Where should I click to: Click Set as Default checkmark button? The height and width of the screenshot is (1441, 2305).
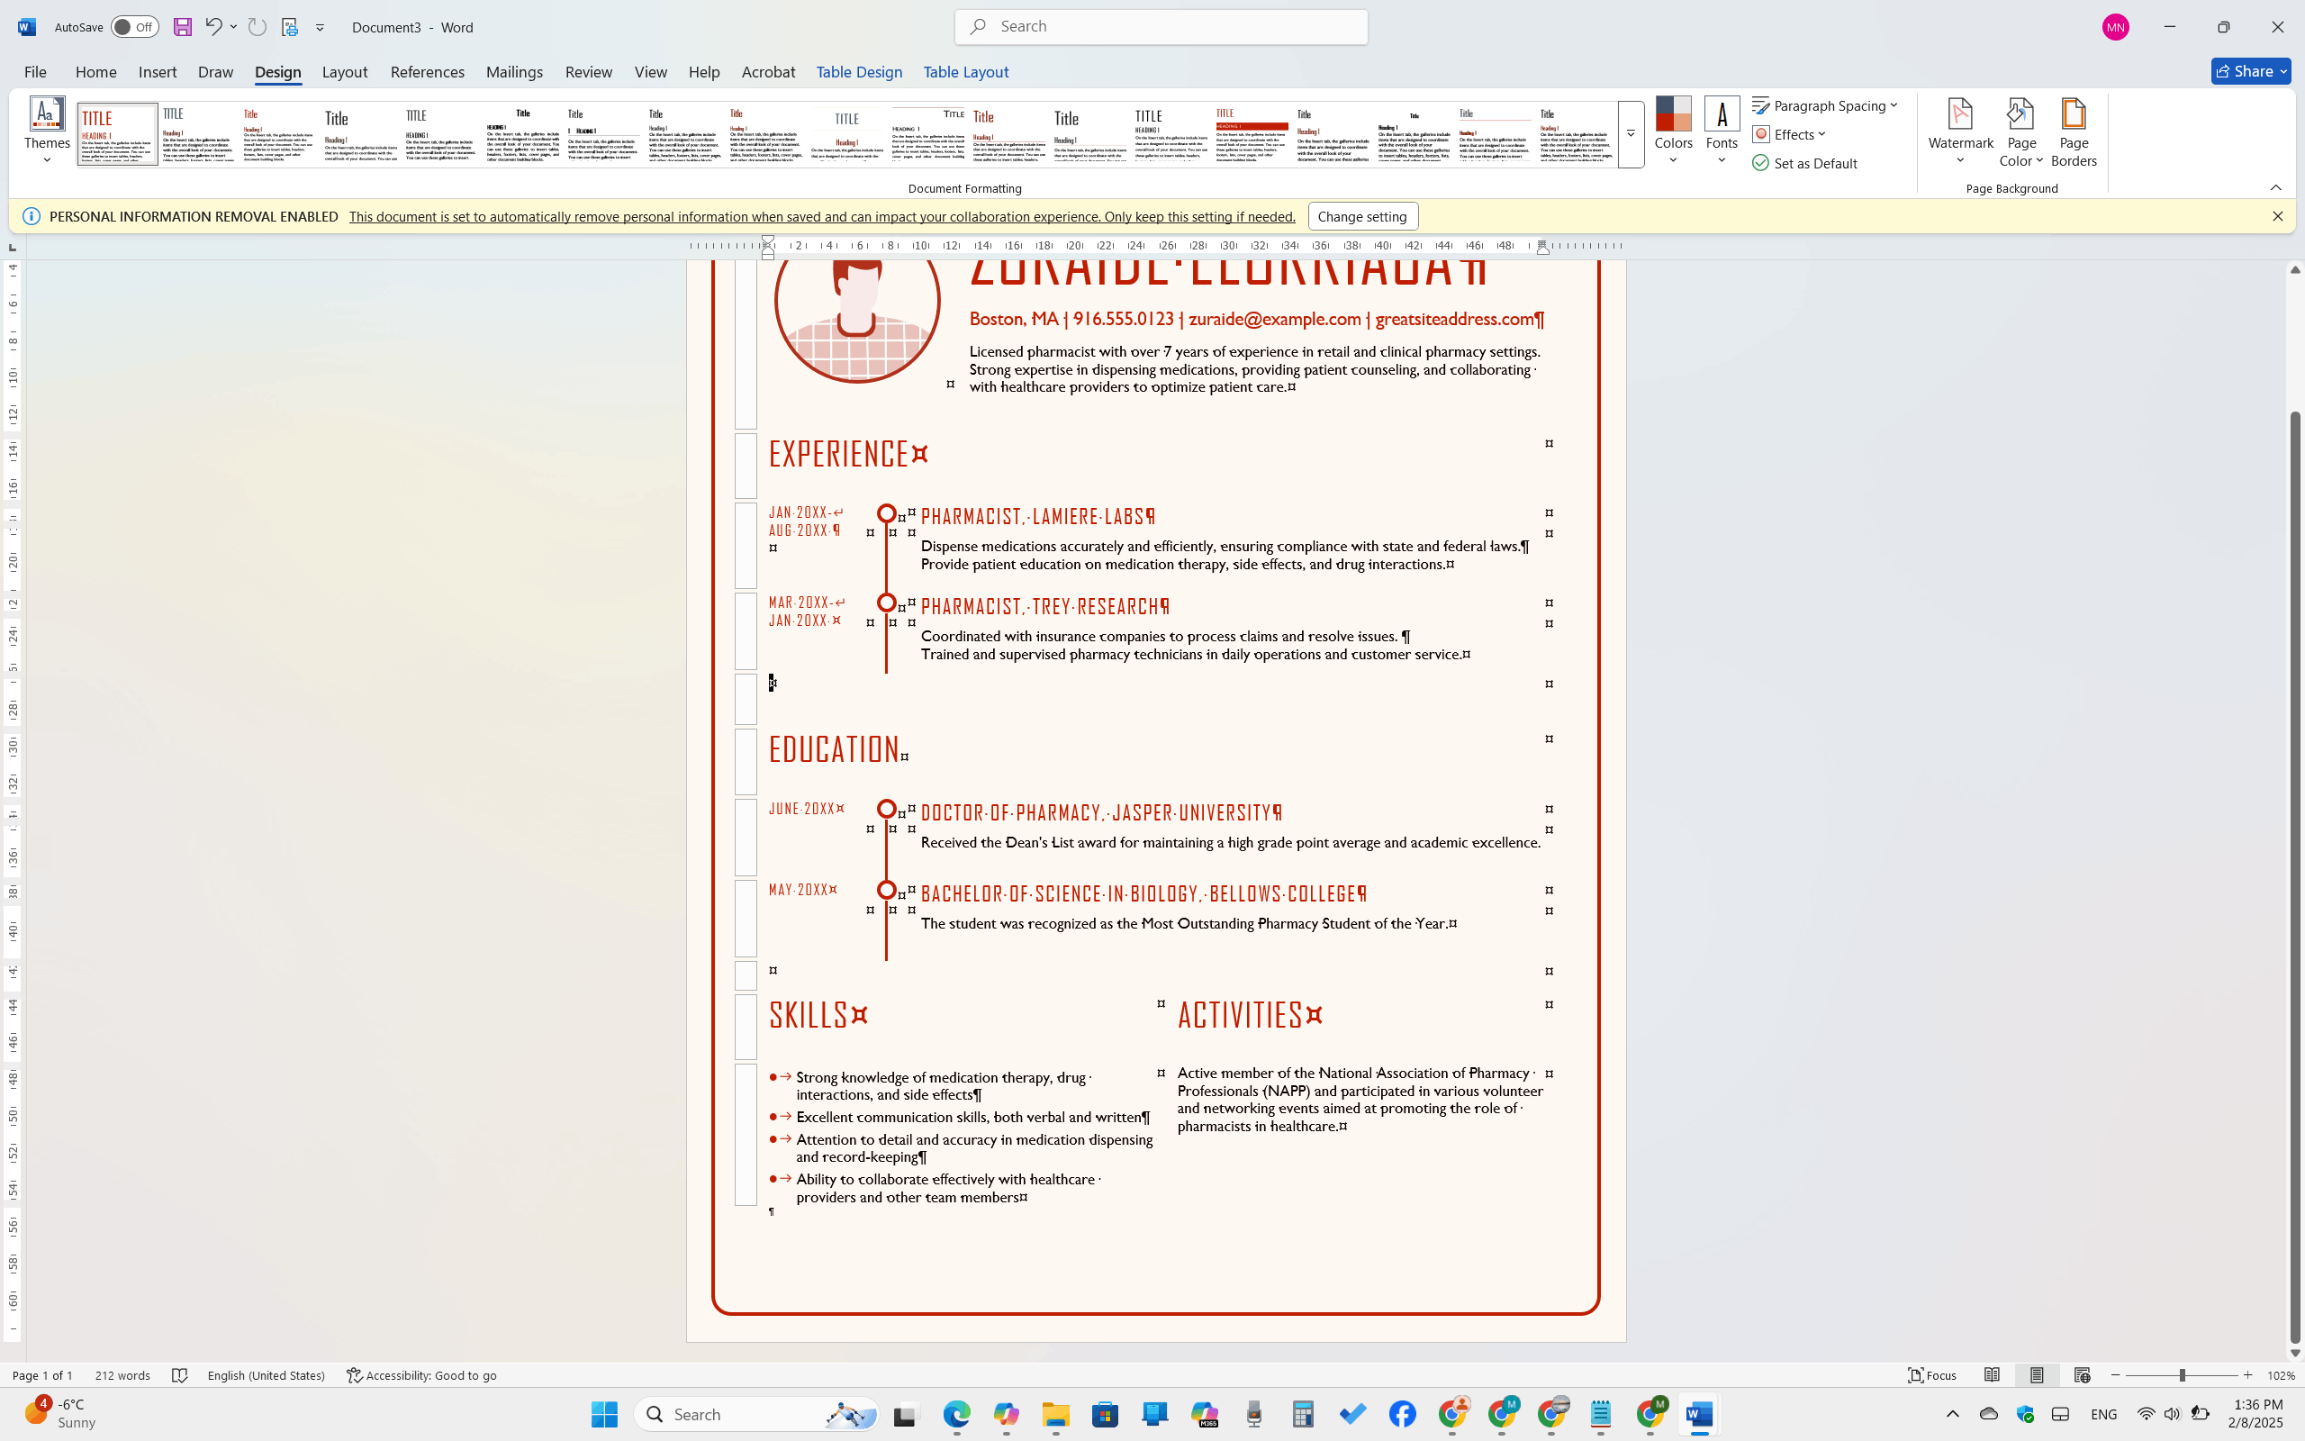1804,163
